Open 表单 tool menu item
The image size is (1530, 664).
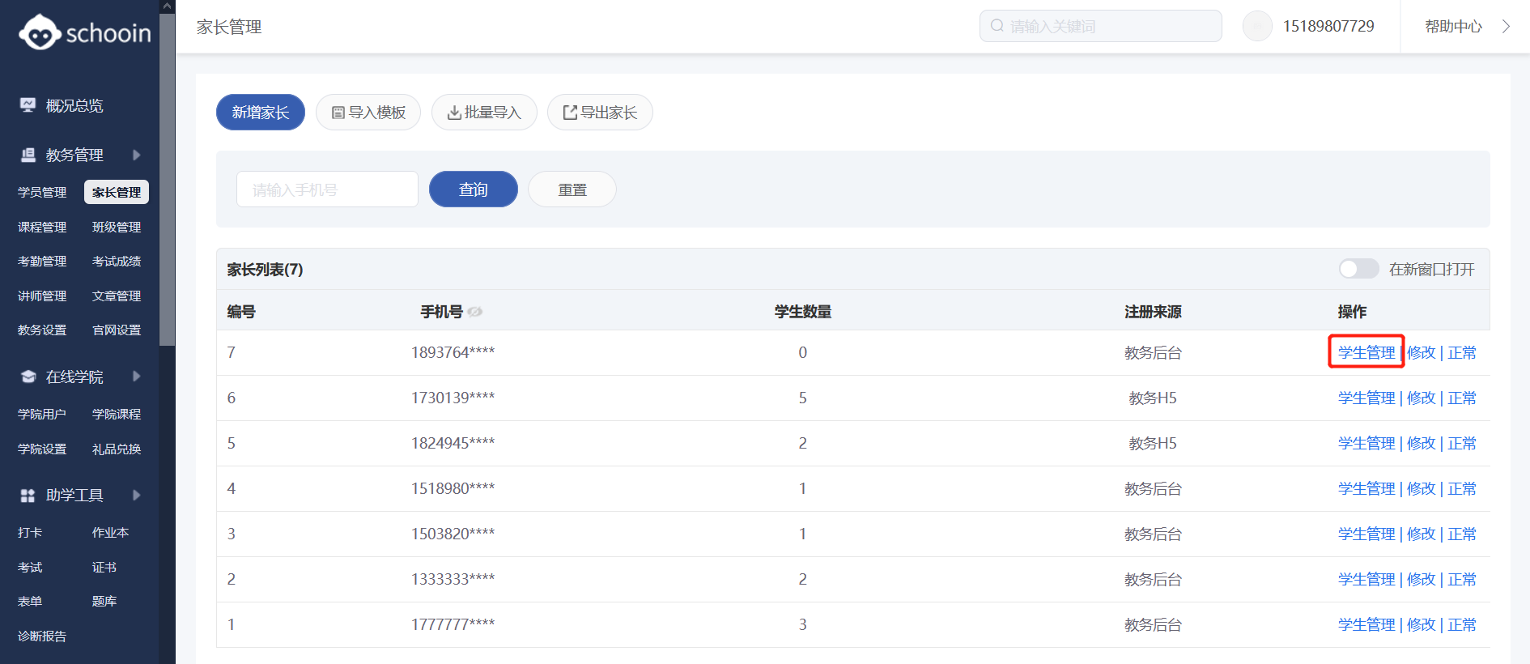[x=30, y=602]
